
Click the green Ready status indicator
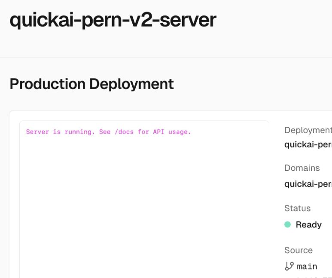[287, 224]
